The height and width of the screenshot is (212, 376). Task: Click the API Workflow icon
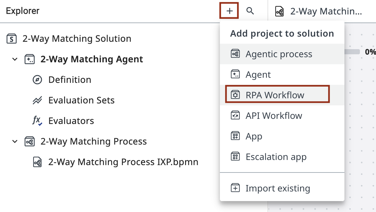pyautogui.click(x=235, y=116)
